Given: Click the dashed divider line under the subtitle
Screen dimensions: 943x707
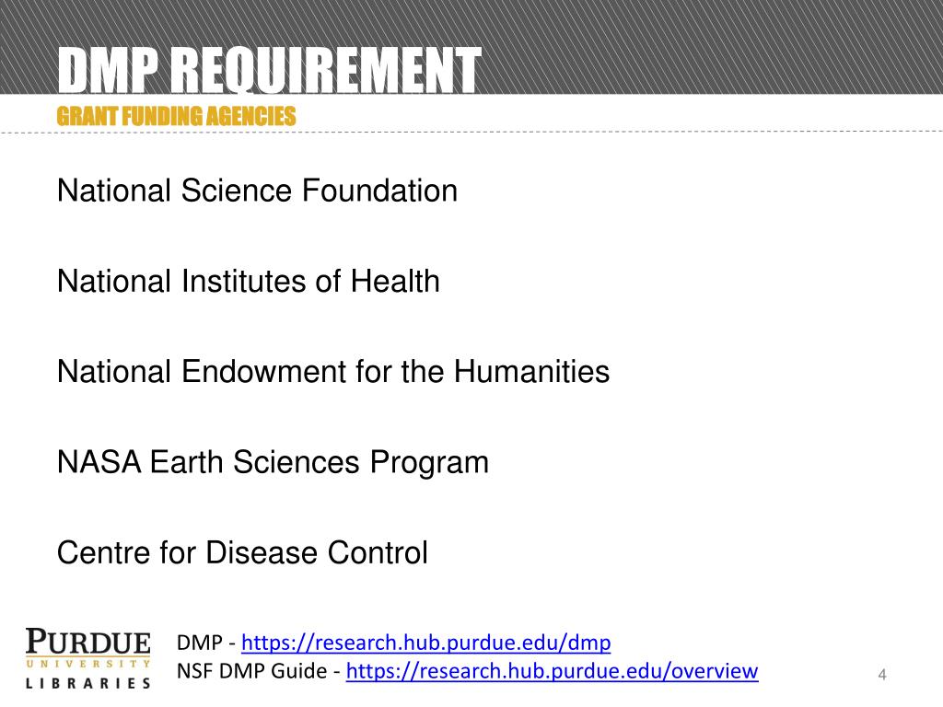Looking at the screenshot, I should point(471,132).
